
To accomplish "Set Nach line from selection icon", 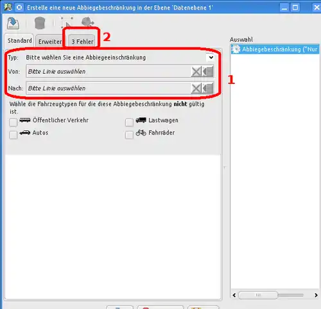I will (x=208, y=88).
